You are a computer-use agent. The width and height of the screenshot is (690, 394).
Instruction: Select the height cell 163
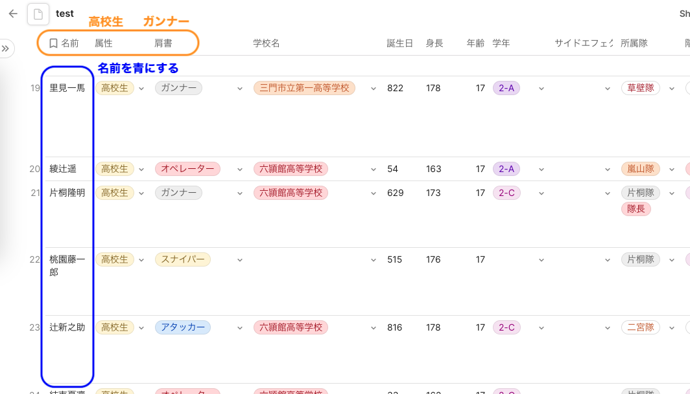point(433,169)
